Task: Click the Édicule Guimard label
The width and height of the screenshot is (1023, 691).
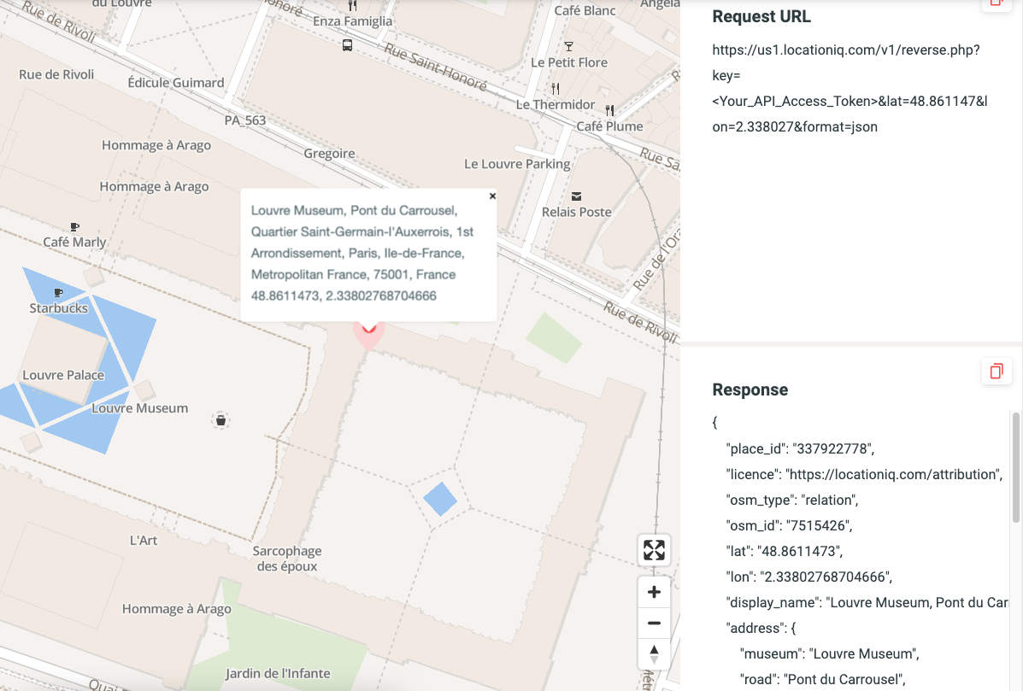Action: point(175,83)
